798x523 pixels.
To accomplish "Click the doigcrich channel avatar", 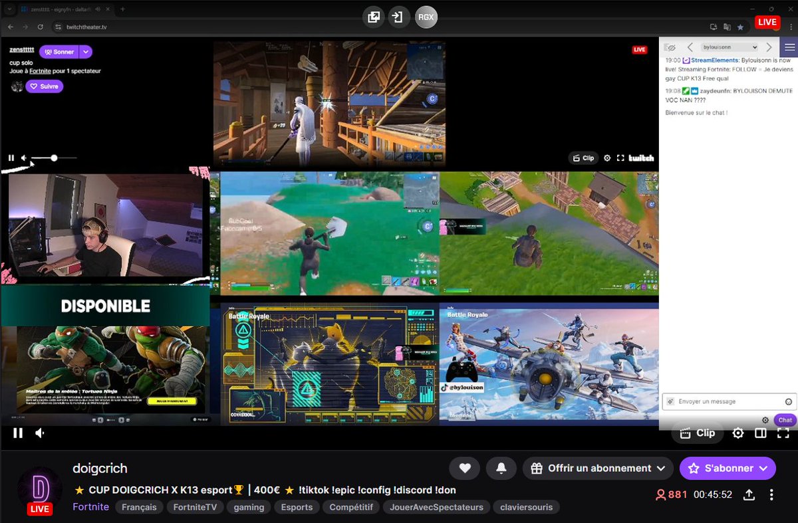I will 39,488.
